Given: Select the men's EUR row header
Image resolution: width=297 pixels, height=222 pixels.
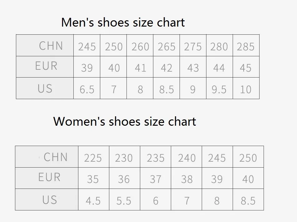Looking at the screenshot, I should pos(45,67).
